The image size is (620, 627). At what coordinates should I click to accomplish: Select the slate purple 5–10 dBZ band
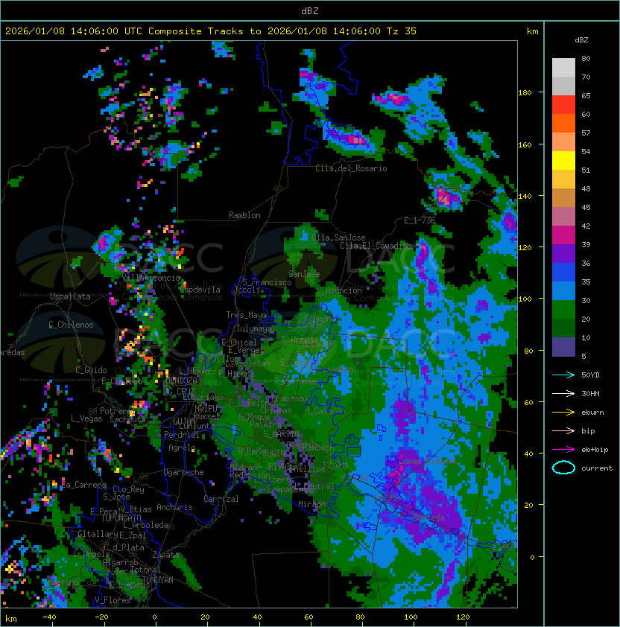point(563,347)
